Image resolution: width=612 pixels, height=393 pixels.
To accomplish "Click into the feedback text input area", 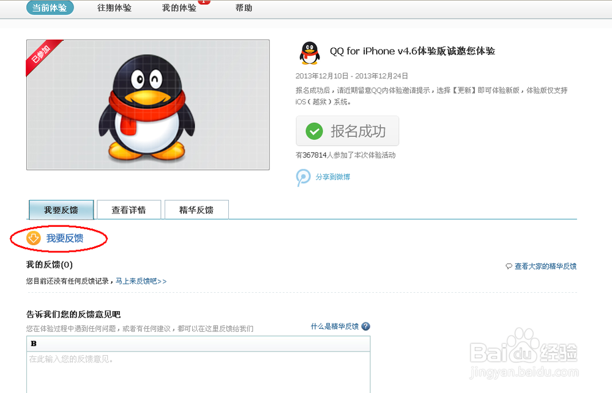I will (198, 372).
